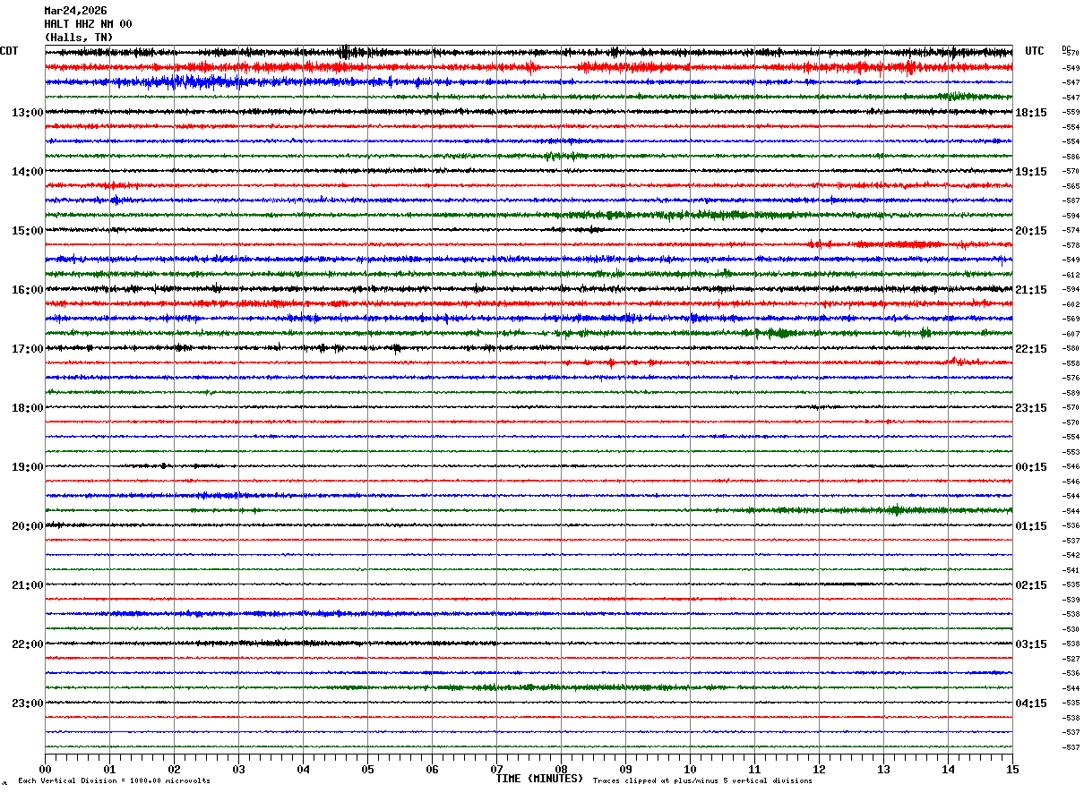Select the 18:00 CDT row label
The width and height of the screenshot is (1084, 793).
tap(27, 408)
